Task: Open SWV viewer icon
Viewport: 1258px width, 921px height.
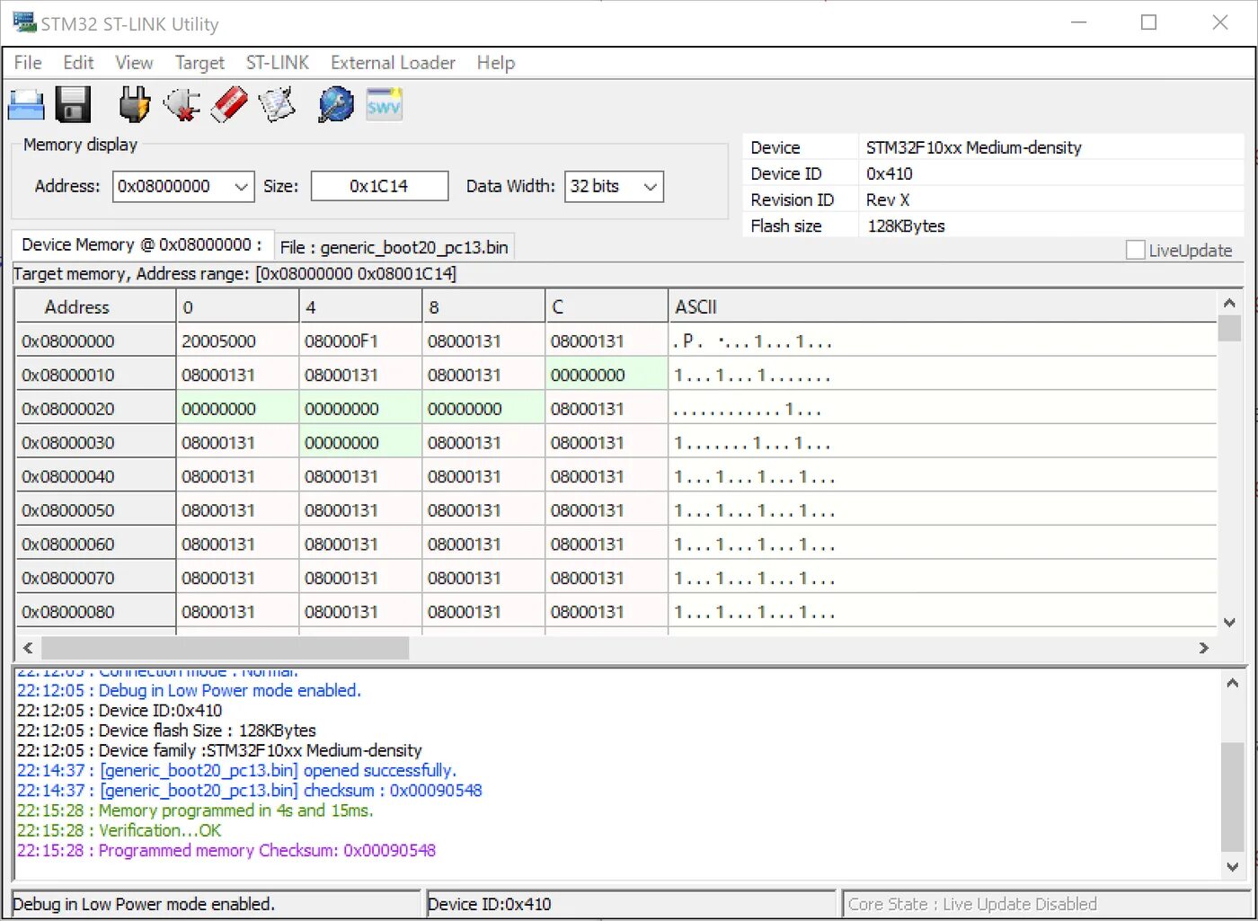Action: 384,105
